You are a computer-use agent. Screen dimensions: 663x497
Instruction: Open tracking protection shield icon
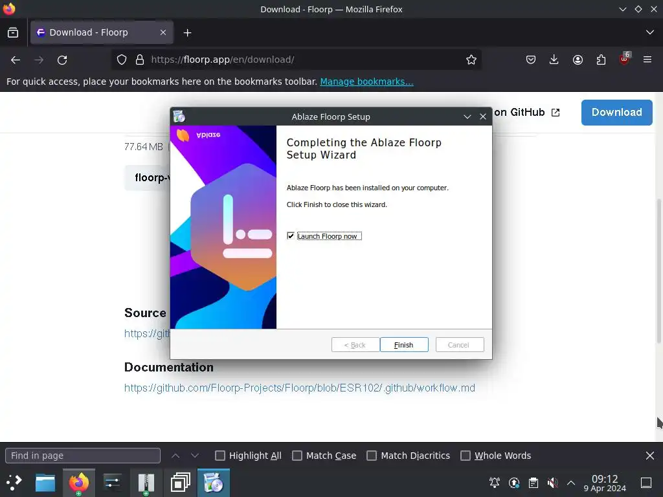pyautogui.click(x=122, y=60)
